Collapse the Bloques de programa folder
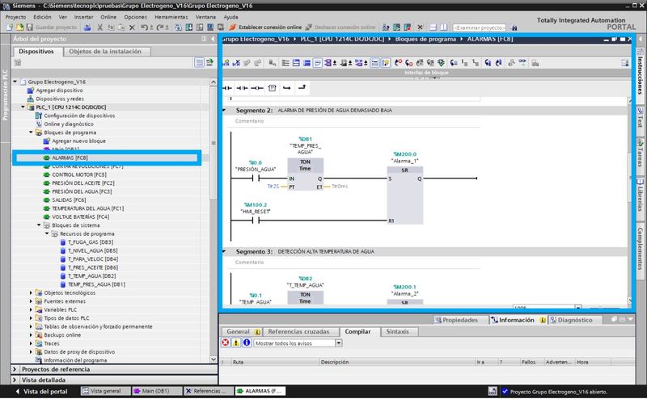This screenshot has height=399, width=647. click(31, 132)
